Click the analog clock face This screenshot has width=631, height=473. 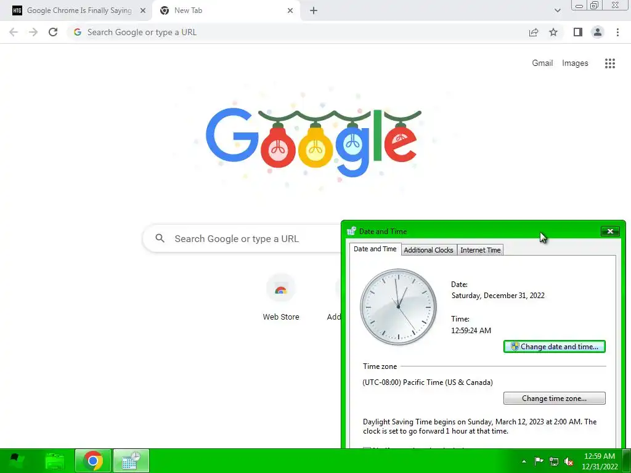(x=399, y=307)
